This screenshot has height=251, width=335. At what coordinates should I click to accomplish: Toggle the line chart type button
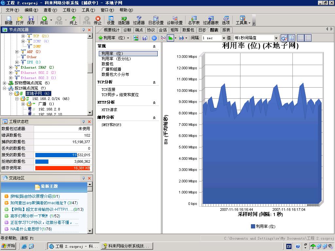coord(163,38)
